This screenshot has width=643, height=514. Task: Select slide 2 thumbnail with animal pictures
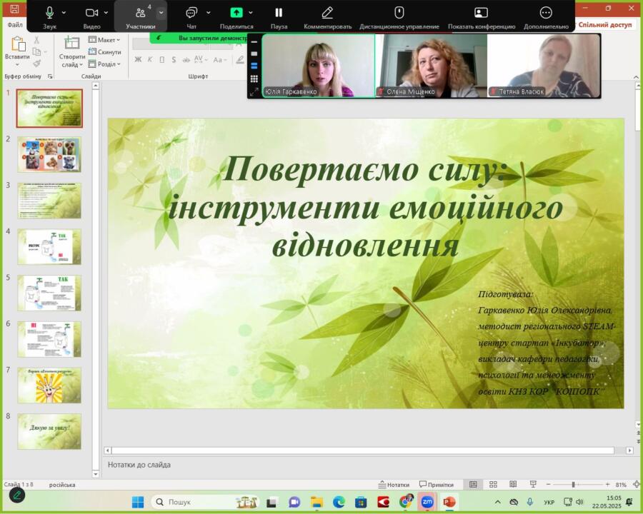tap(49, 154)
